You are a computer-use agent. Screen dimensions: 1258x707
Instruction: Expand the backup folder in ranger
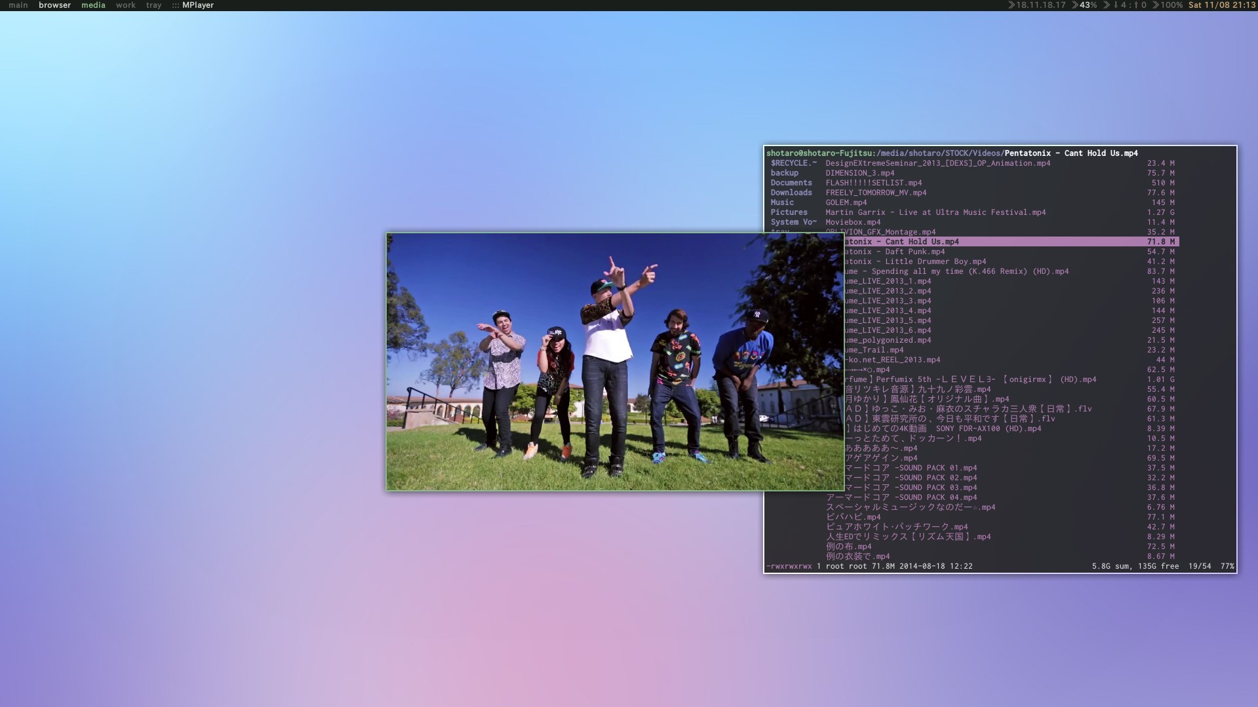[x=784, y=172]
